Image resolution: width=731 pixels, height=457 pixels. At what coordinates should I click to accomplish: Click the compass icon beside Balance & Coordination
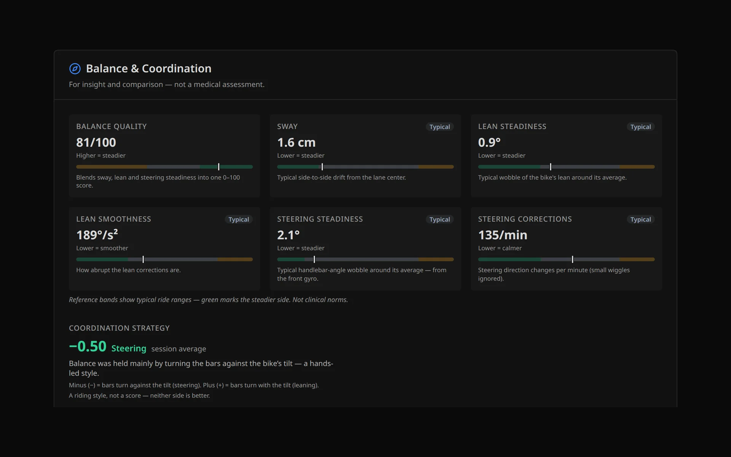(75, 69)
